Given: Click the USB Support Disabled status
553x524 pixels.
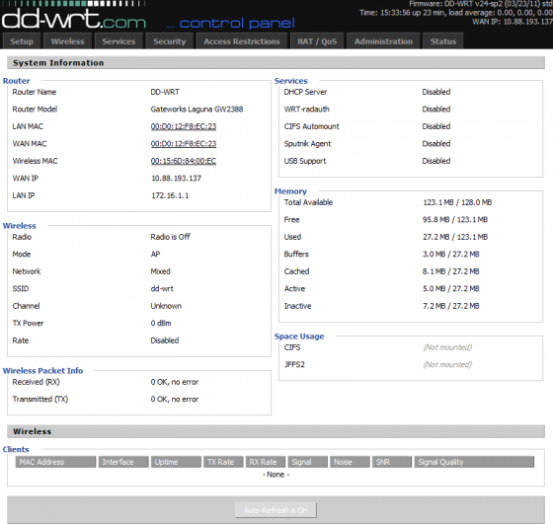Looking at the screenshot, I should [436, 161].
